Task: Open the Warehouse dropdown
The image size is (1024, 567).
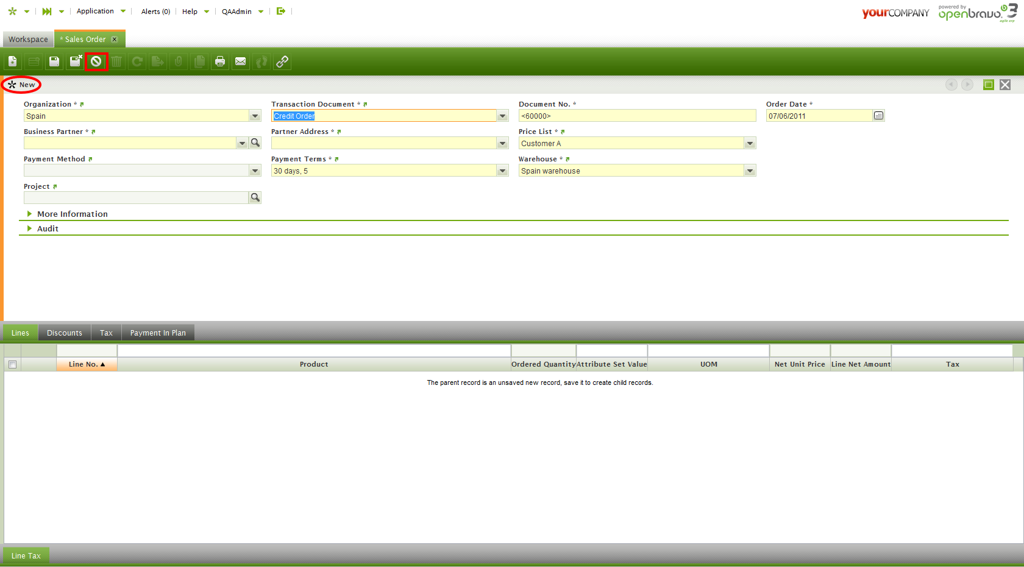Action: (750, 171)
